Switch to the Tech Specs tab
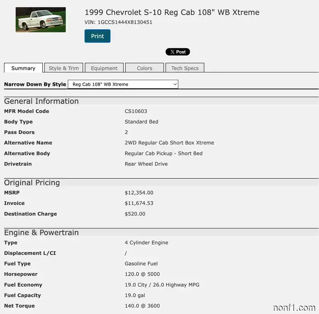 click(185, 68)
